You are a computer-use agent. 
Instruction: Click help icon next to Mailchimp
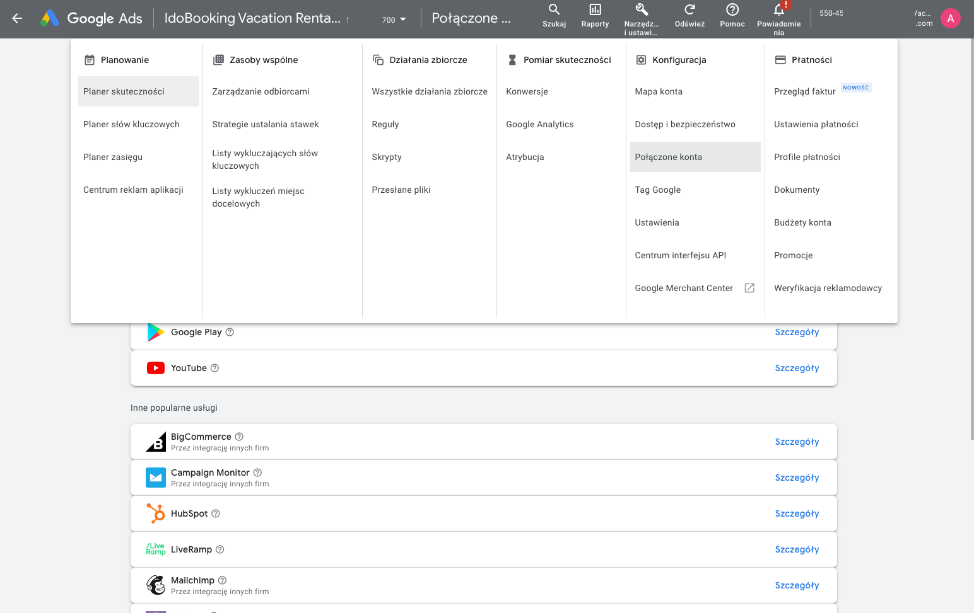click(x=222, y=580)
